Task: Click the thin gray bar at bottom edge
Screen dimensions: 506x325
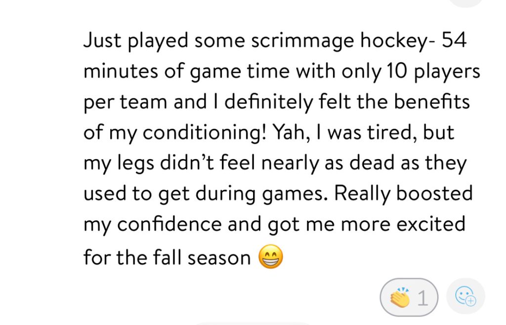Action: point(253,323)
